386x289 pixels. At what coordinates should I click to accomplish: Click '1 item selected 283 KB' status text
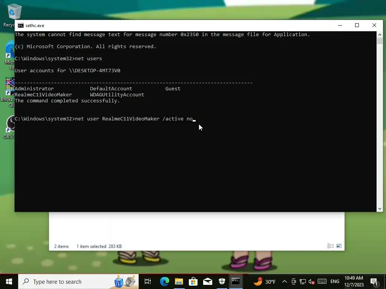point(99,246)
